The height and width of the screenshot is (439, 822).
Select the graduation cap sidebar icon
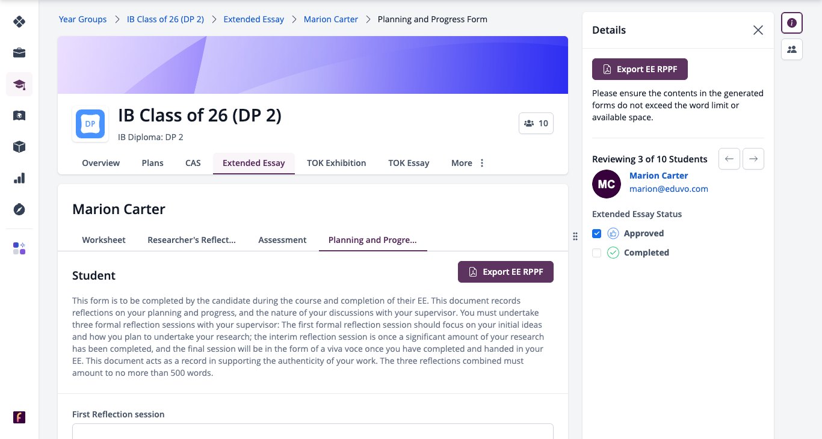[x=19, y=84]
